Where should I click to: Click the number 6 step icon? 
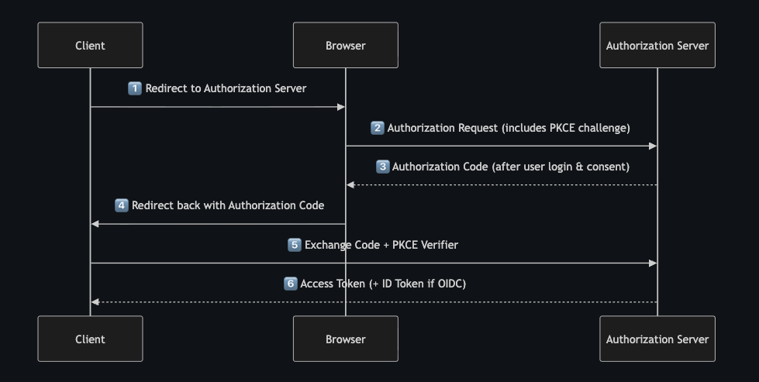click(291, 284)
